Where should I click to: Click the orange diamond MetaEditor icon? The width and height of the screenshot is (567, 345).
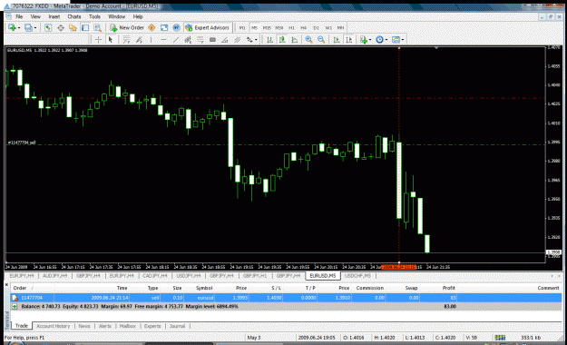(x=152, y=28)
